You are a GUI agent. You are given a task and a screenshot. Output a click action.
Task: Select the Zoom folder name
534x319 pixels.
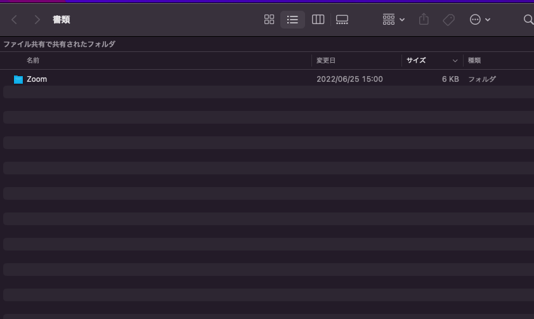click(37, 79)
